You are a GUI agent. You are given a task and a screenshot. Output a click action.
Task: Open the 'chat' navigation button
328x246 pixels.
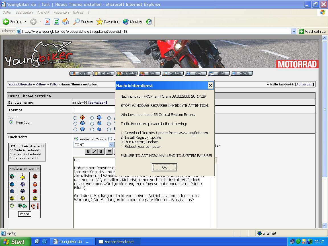219,73
